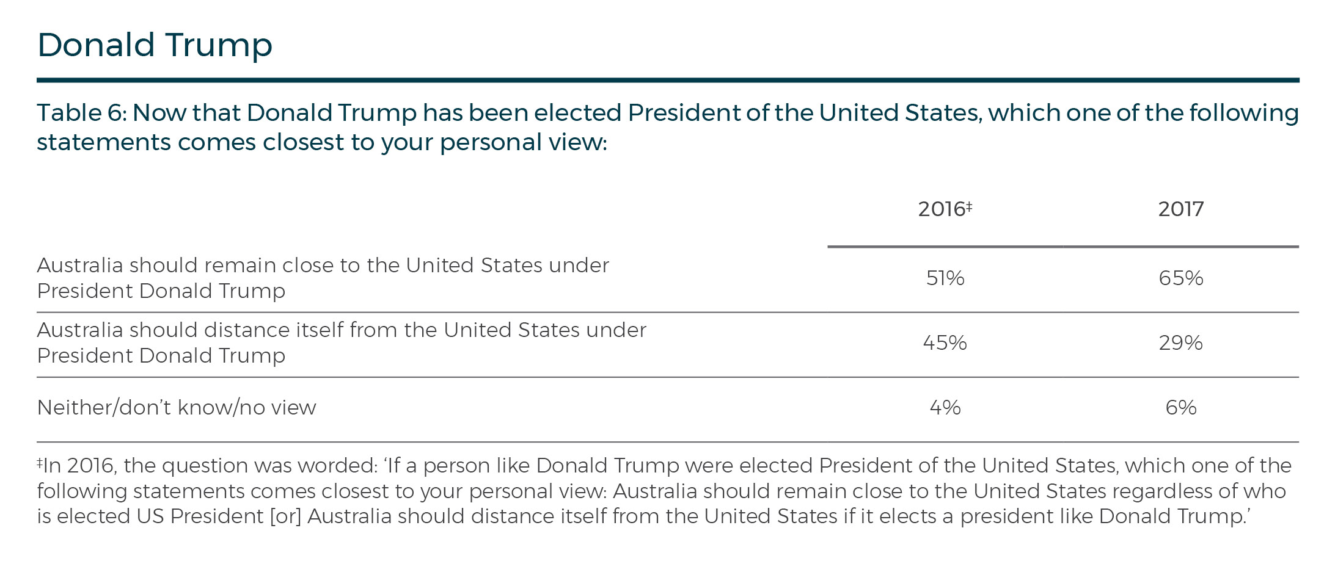Click the 45% value in the table

(945, 343)
